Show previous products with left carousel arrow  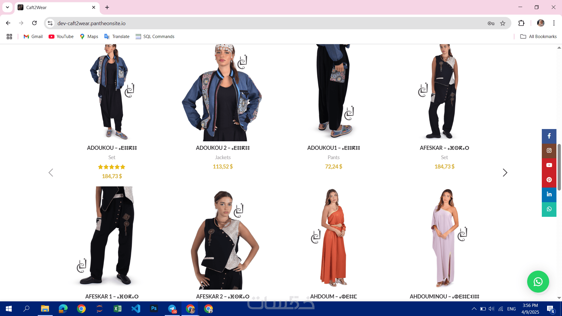(x=51, y=173)
